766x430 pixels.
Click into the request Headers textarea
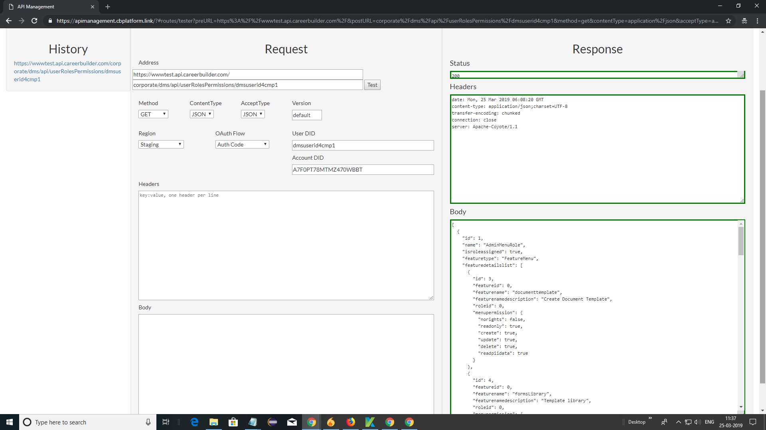pos(286,245)
